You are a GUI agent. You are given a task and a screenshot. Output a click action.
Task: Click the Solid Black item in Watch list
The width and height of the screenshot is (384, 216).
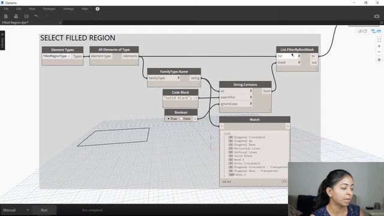click(x=243, y=156)
